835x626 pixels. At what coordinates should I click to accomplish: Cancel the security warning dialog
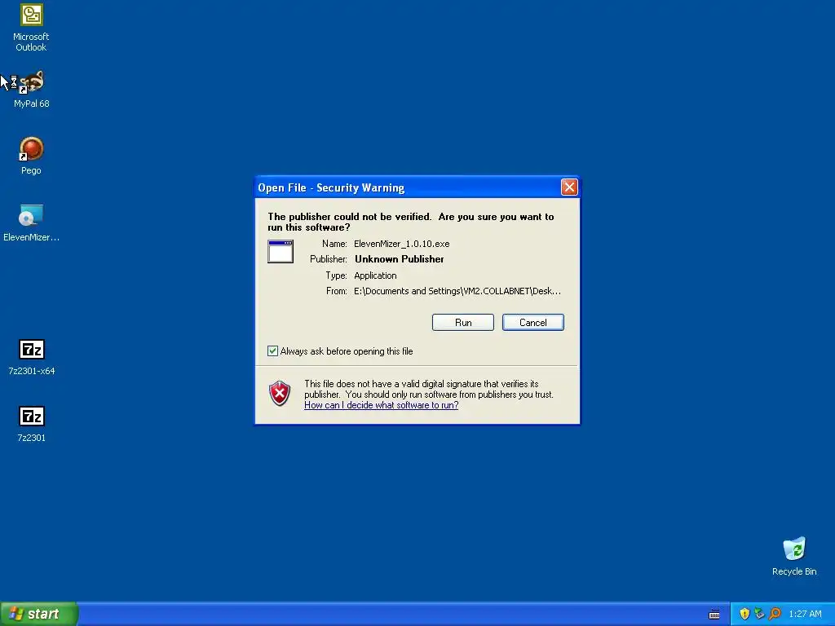click(x=533, y=323)
